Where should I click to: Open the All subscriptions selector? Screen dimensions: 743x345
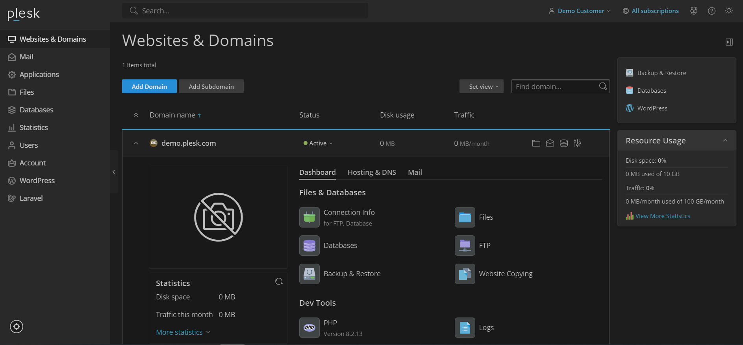tap(651, 11)
